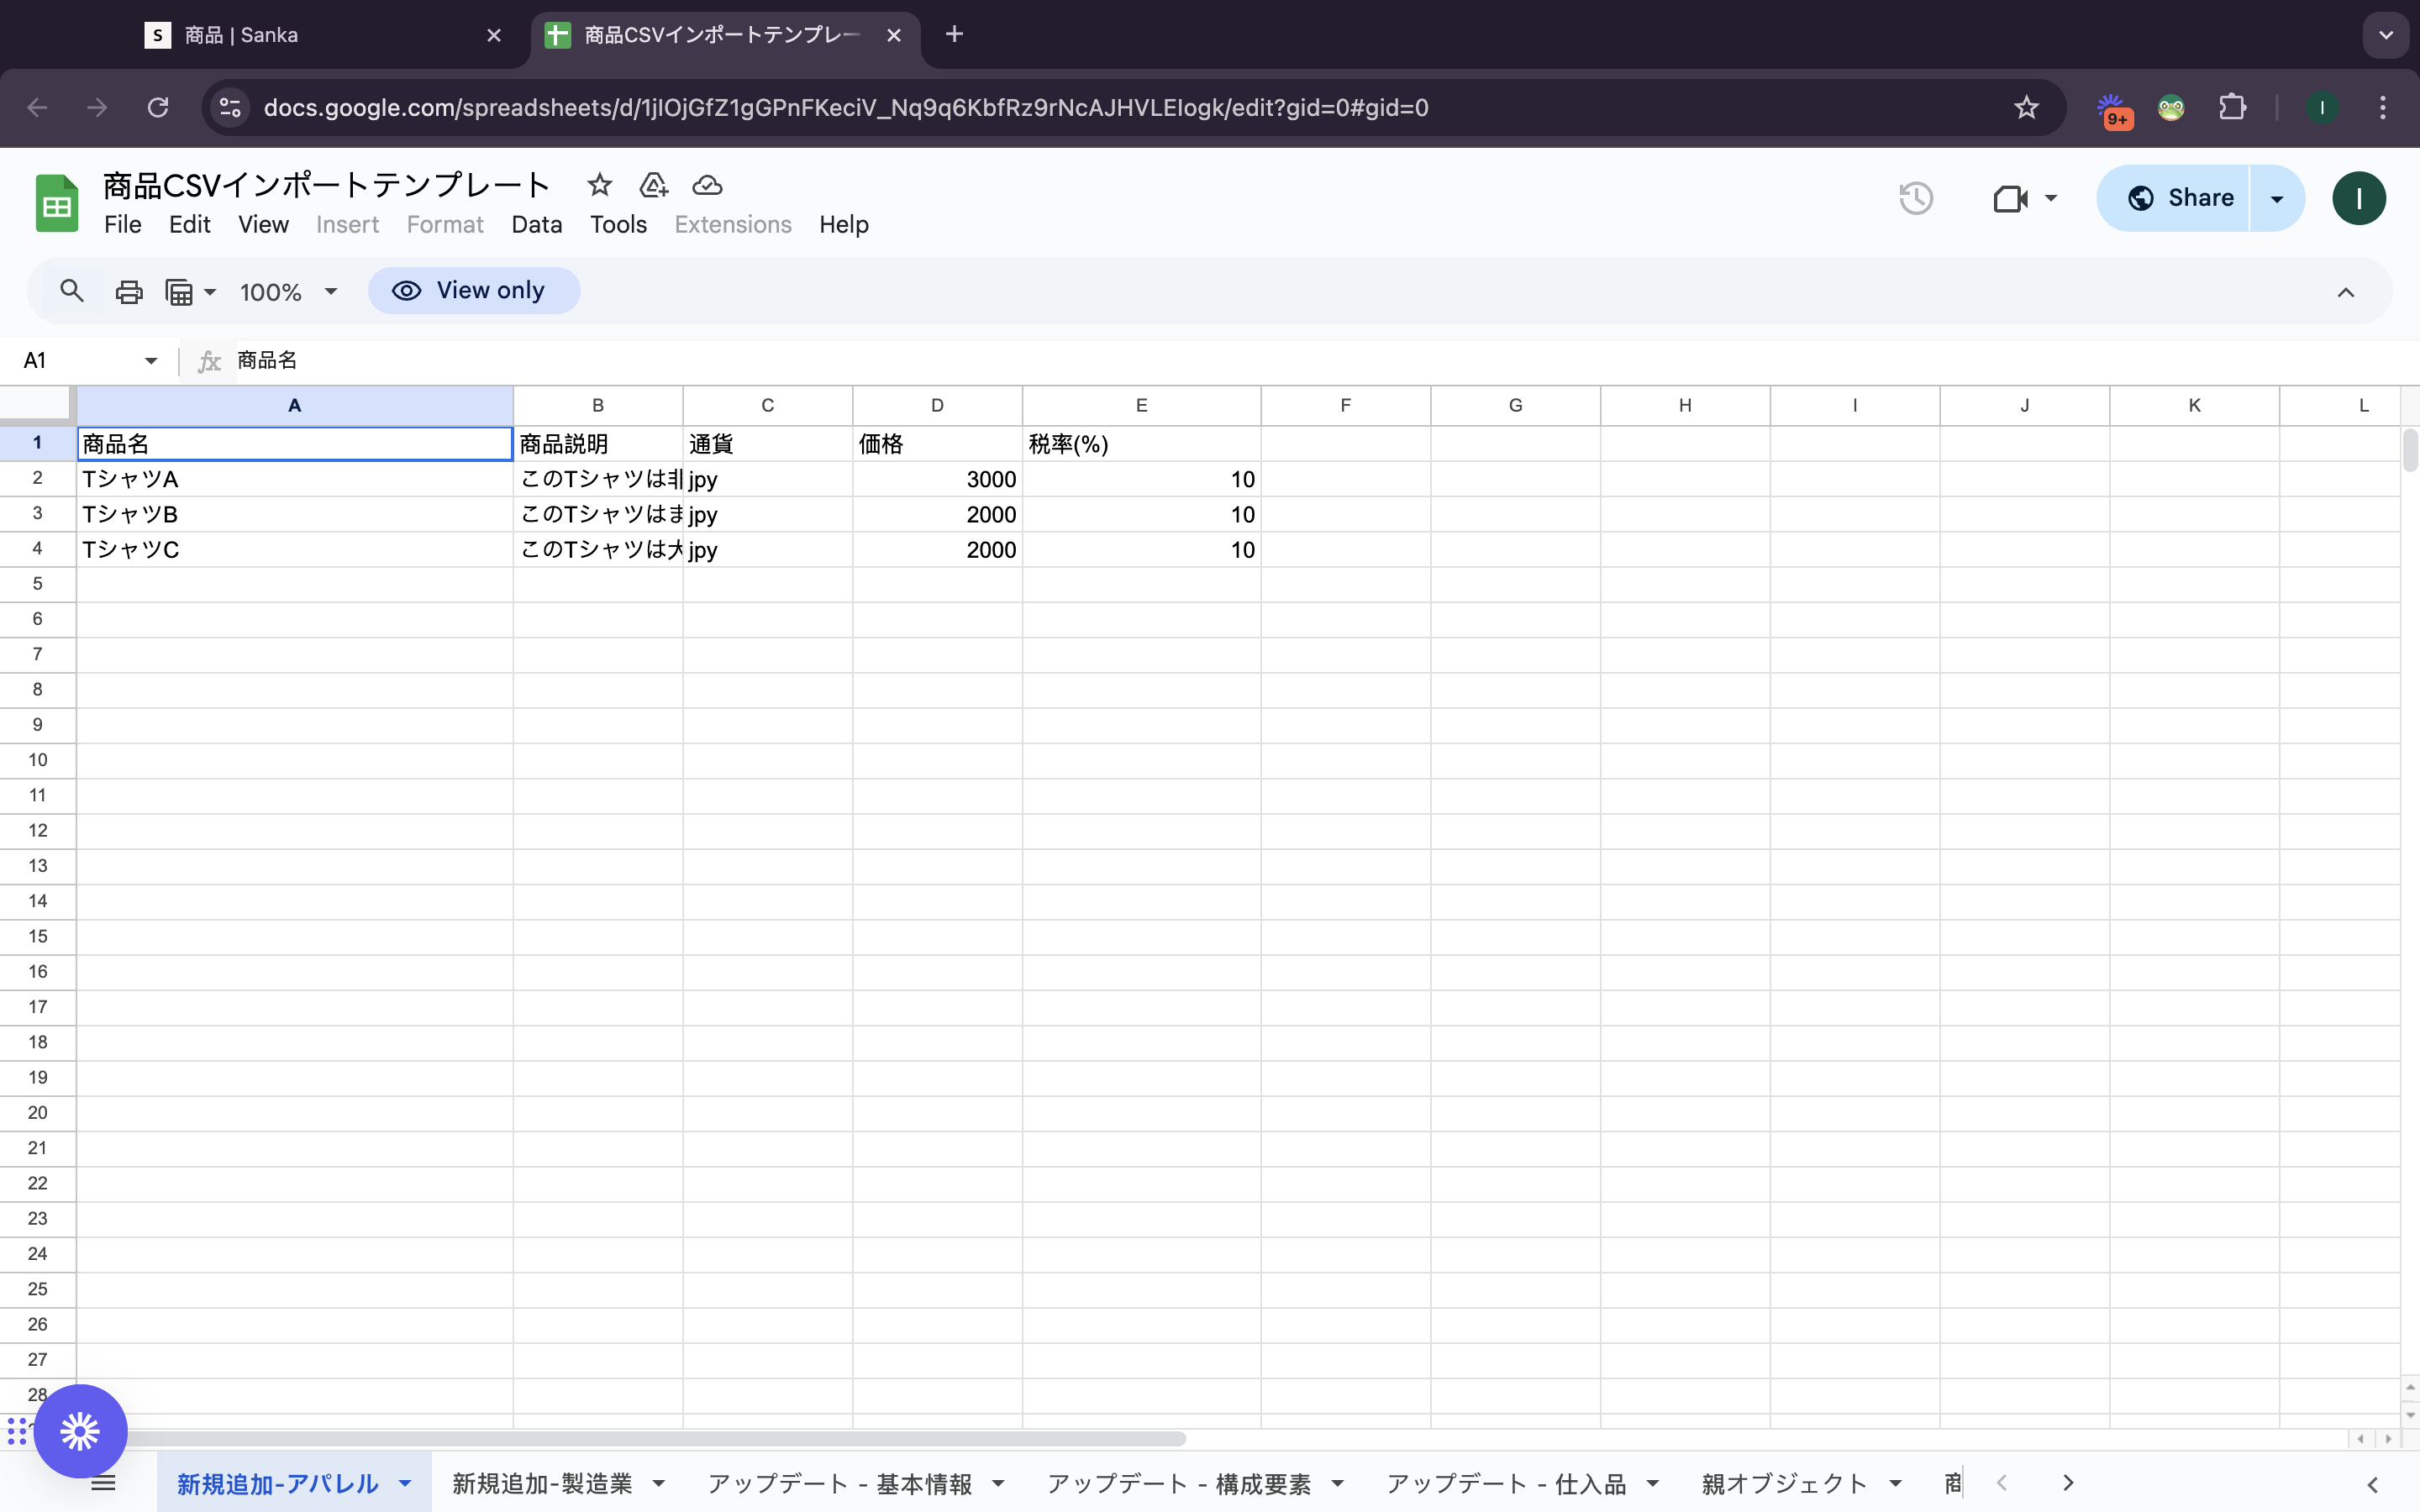Open the Name box cell reference dropdown

[151, 360]
